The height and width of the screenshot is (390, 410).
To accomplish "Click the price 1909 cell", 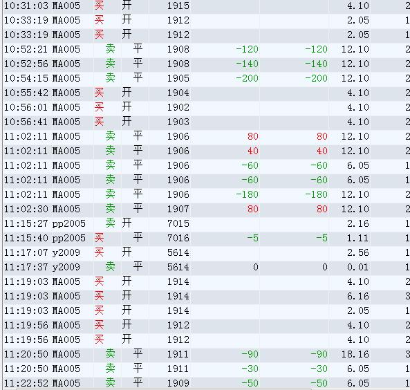I will pos(178,383).
